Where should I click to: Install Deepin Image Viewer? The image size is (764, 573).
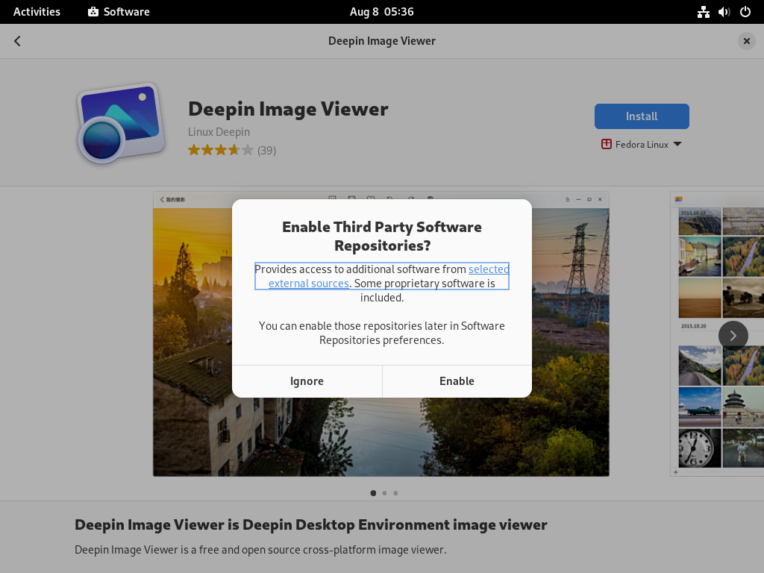click(642, 116)
